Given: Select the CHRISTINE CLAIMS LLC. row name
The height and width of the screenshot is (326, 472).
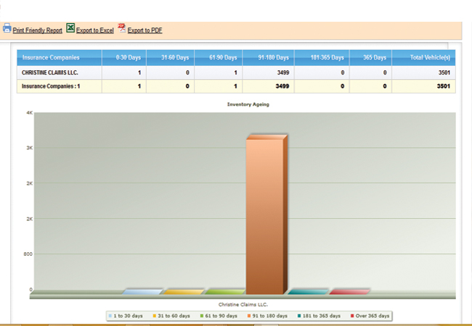Looking at the screenshot, I should (49, 72).
